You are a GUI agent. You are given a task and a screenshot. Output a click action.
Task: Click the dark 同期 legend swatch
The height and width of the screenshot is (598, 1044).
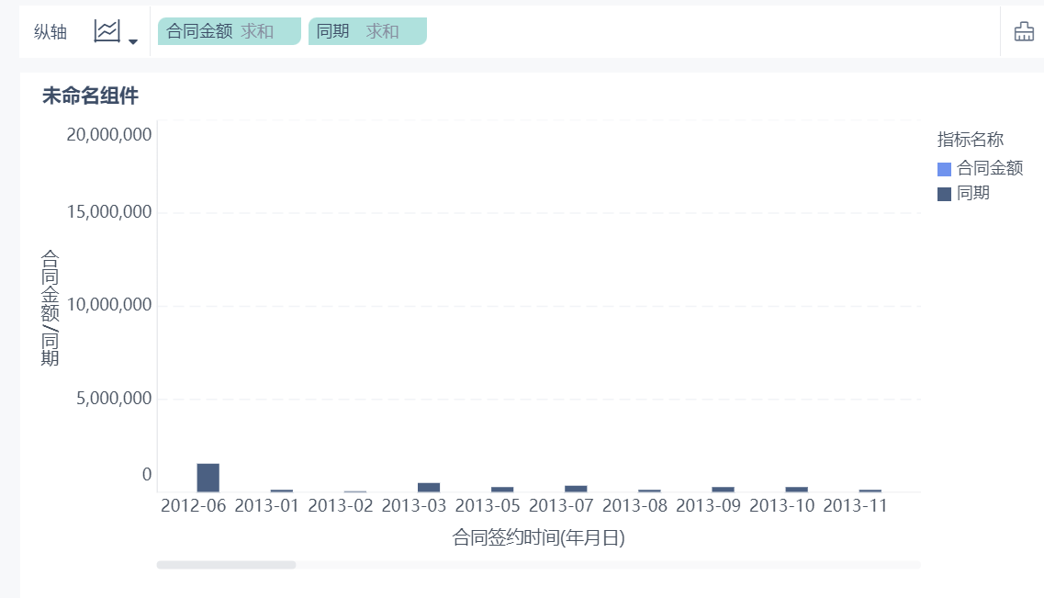tap(944, 194)
